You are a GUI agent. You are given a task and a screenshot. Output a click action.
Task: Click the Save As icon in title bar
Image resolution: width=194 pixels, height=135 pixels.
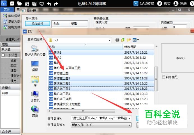click(34, 3)
